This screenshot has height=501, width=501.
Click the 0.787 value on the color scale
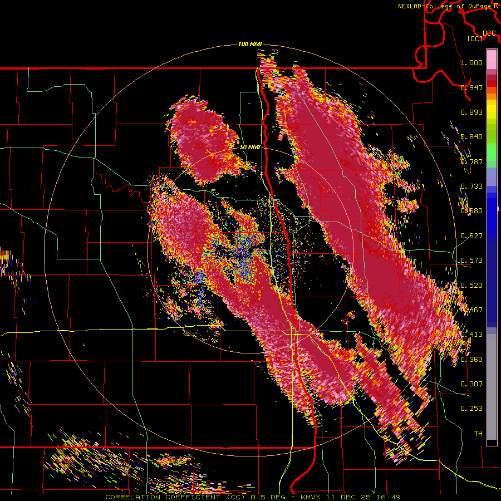click(471, 161)
